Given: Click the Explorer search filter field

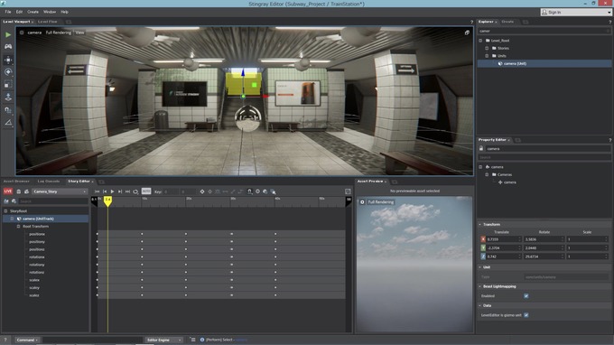Looking at the screenshot, I should pos(544,31).
